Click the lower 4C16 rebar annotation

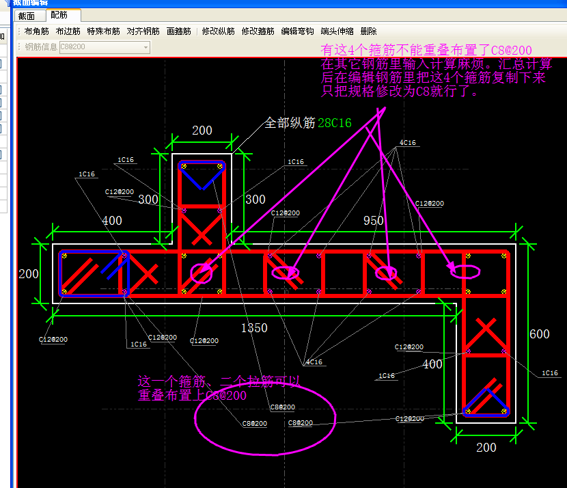pos(314,362)
